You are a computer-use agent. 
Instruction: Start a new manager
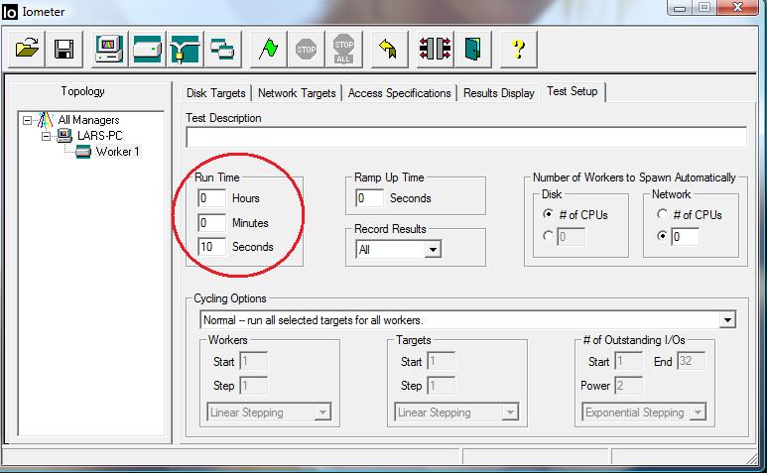(x=109, y=49)
